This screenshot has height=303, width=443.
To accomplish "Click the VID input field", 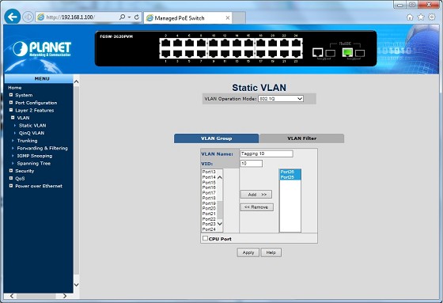I will pos(252,163).
